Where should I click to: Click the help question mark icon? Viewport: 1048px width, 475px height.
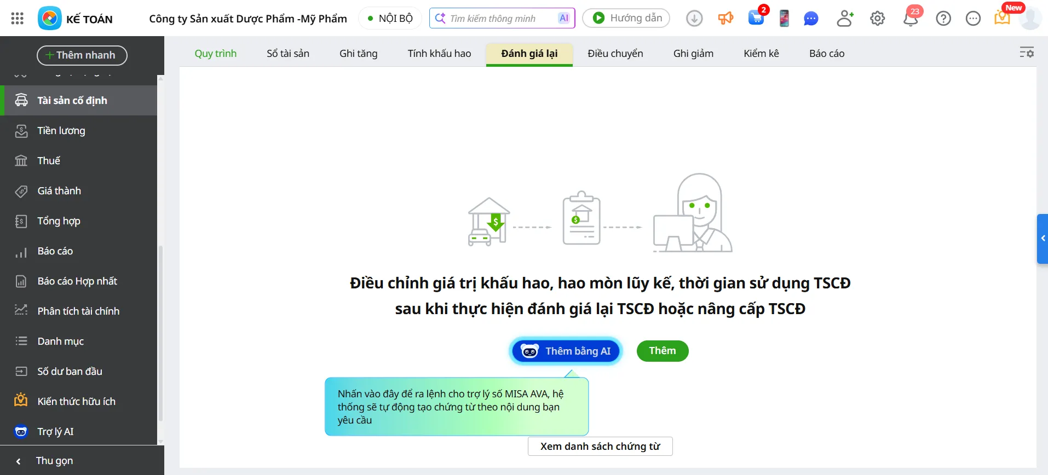coord(943,19)
